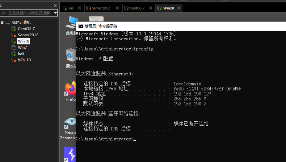
Task: Collapse the 我的计算机 tree node
Action: pyautogui.click(x=2, y=22)
